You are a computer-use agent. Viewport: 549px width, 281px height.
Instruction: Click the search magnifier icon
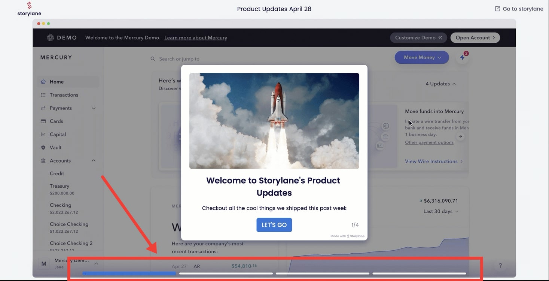click(x=153, y=59)
